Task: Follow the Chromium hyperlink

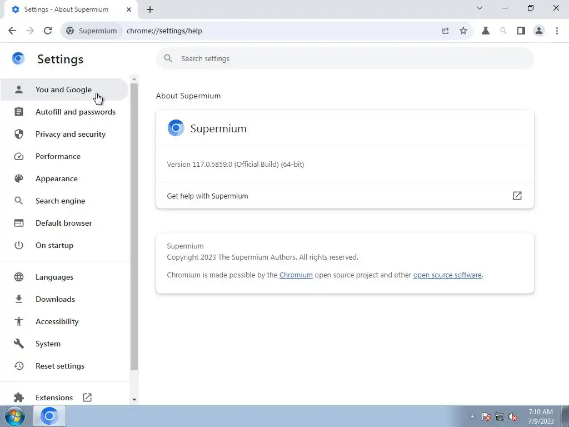Action: point(296,275)
